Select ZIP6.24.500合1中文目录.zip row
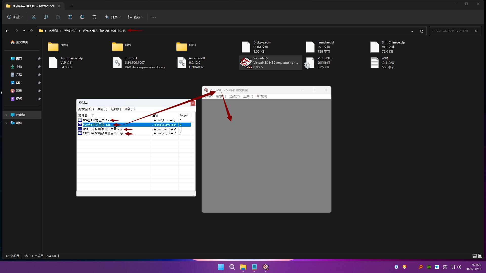Viewport: 486px width, 273px height. (134, 133)
